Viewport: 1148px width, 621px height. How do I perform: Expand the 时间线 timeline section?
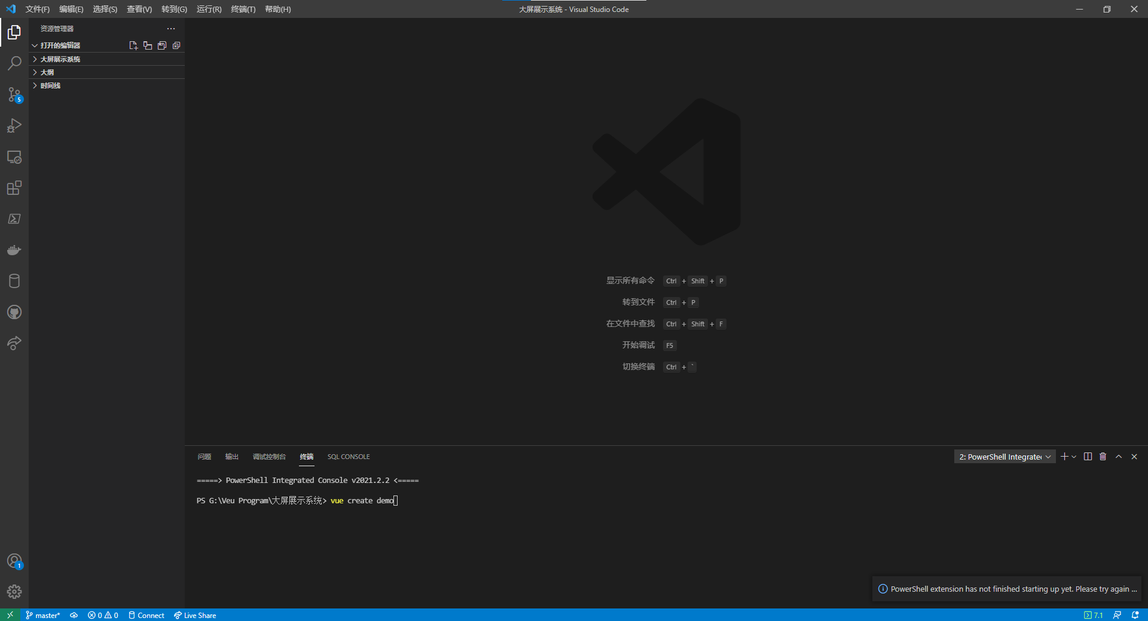click(107, 85)
